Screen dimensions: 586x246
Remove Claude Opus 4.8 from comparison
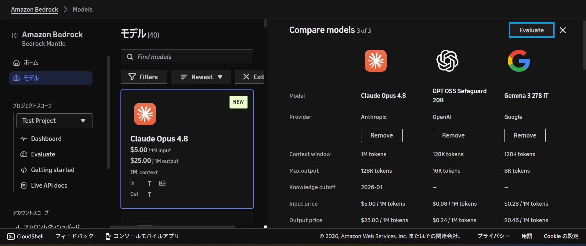pos(382,135)
